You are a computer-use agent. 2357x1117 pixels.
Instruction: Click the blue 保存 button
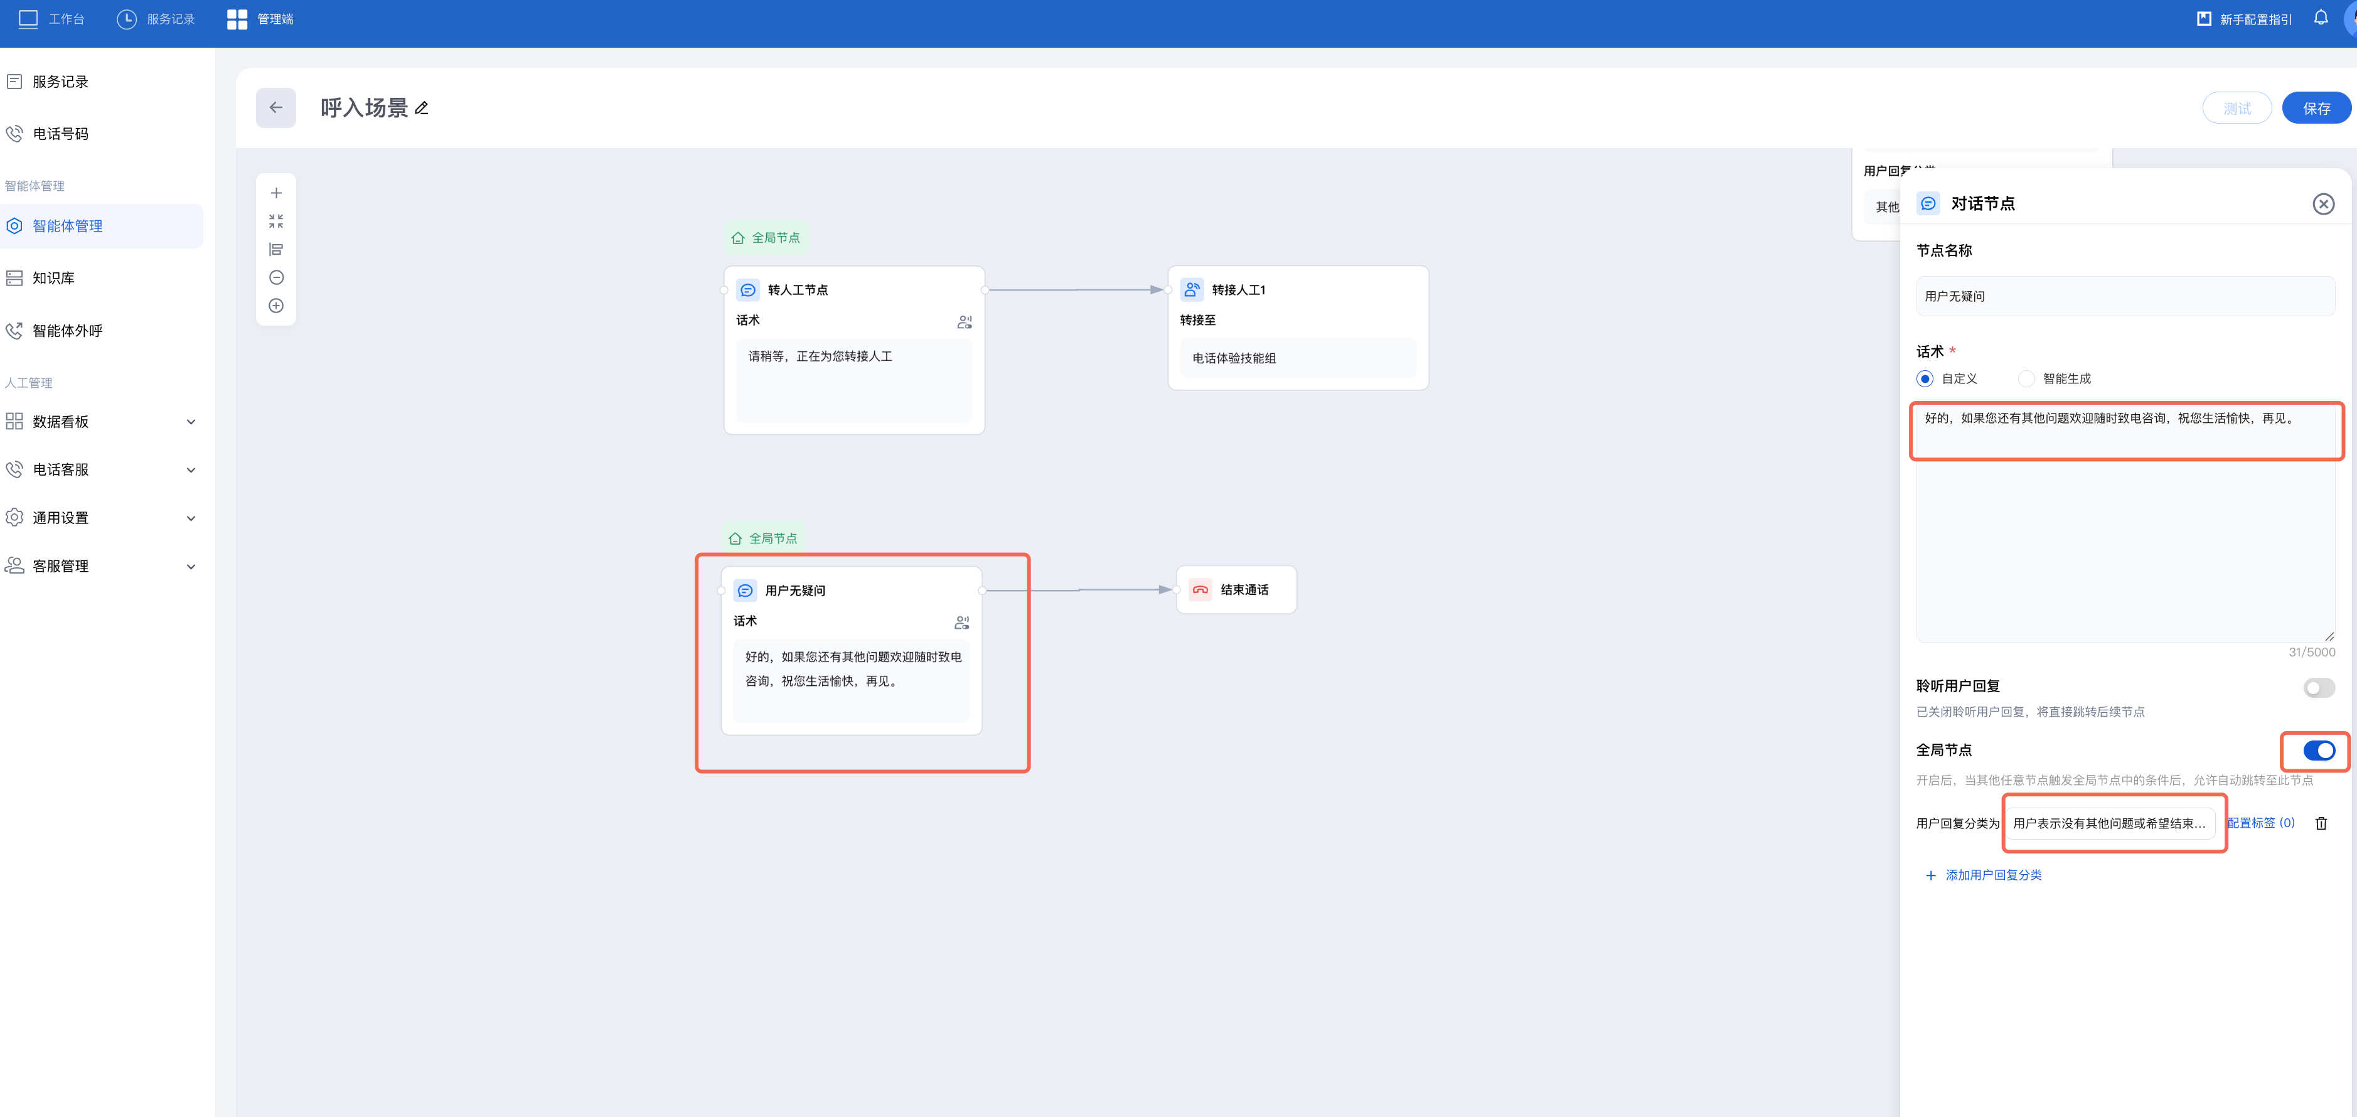pyautogui.click(x=2316, y=108)
